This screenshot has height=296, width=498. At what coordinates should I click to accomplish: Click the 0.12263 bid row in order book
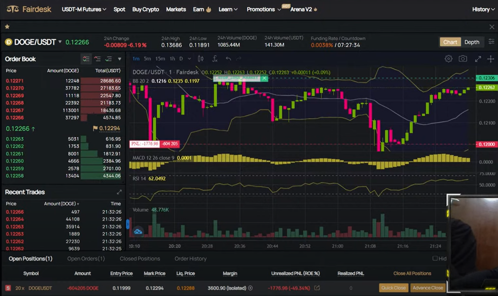point(63,139)
